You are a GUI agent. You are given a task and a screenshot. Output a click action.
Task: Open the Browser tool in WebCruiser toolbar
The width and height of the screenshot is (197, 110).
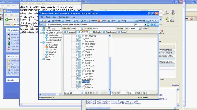(x=56, y=21)
